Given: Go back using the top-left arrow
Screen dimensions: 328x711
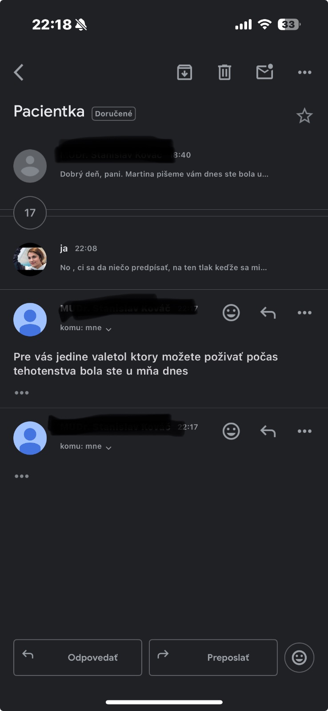Looking at the screenshot, I should click(19, 72).
